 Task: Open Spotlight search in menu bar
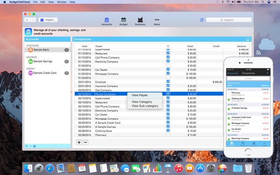click(263, 2)
